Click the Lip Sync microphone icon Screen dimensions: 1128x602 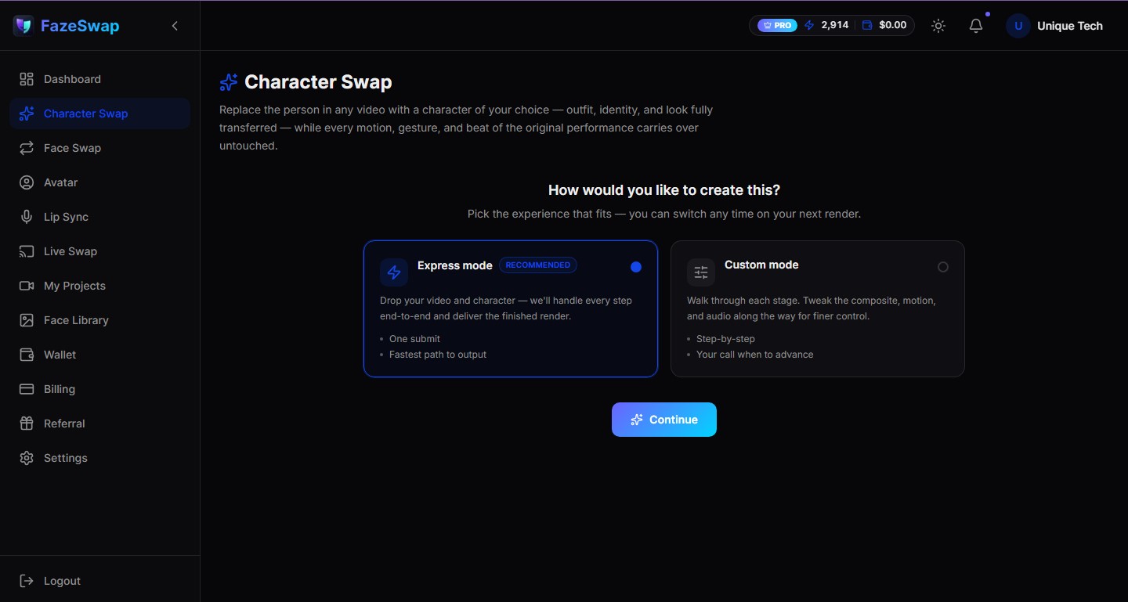tap(27, 217)
